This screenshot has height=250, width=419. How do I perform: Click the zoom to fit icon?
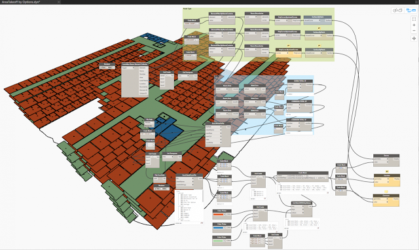pyautogui.click(x=414, y=19)
